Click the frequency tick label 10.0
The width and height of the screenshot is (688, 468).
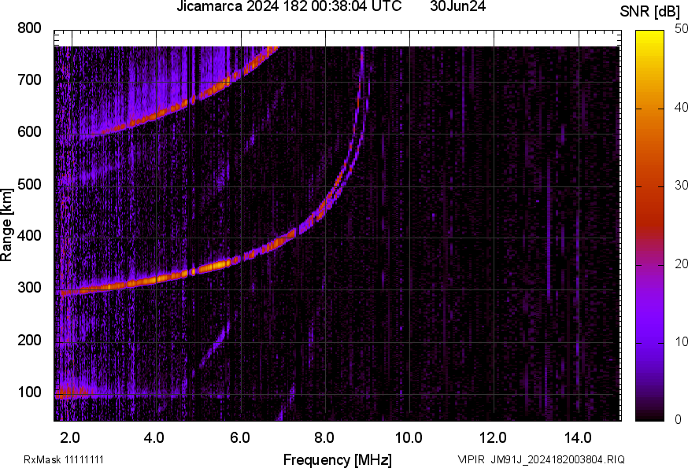click(409, 437)
